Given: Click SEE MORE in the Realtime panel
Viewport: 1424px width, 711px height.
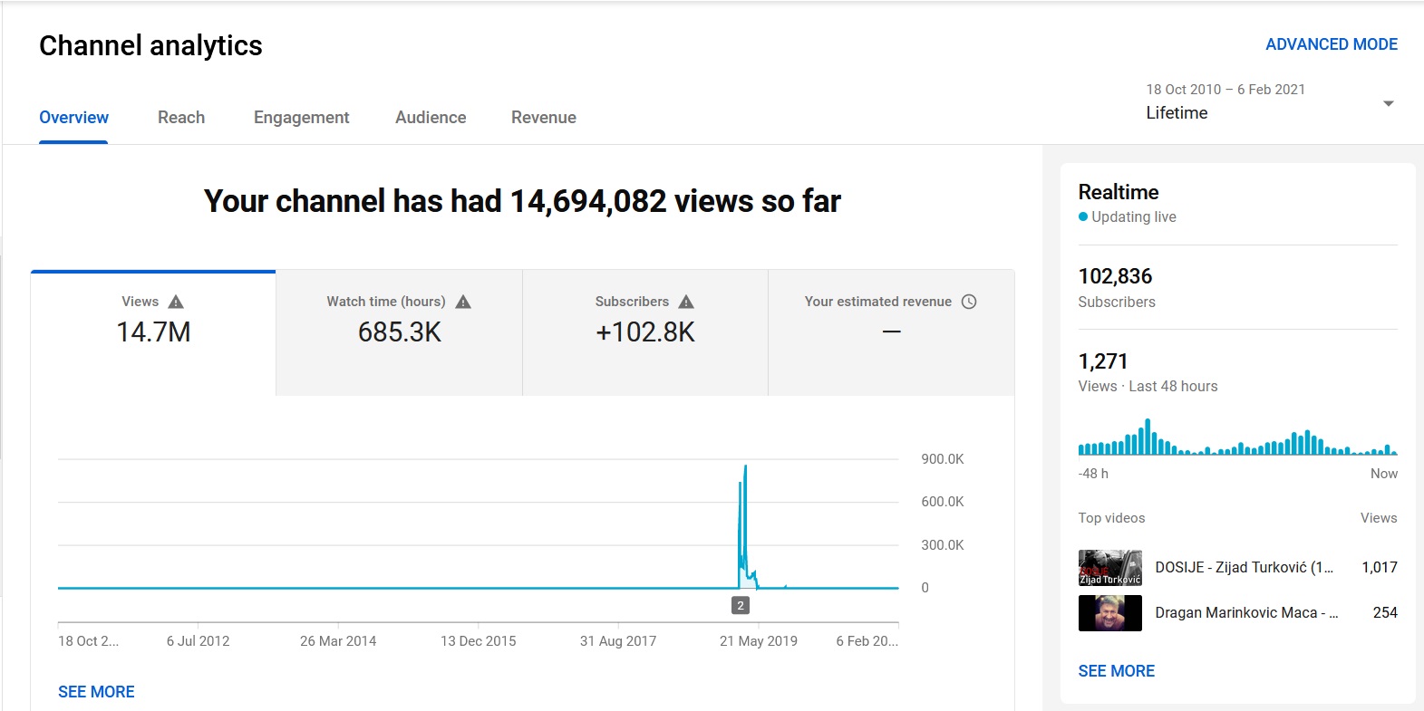Looking at the screenshot, I should tap(1116, 671).
